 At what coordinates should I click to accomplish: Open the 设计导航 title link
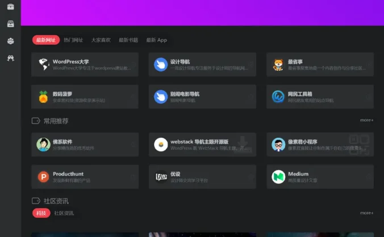pyautogui.click(x=180, y=62)
